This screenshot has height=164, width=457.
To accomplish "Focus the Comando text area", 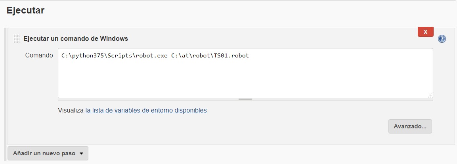I will (245, 73).
